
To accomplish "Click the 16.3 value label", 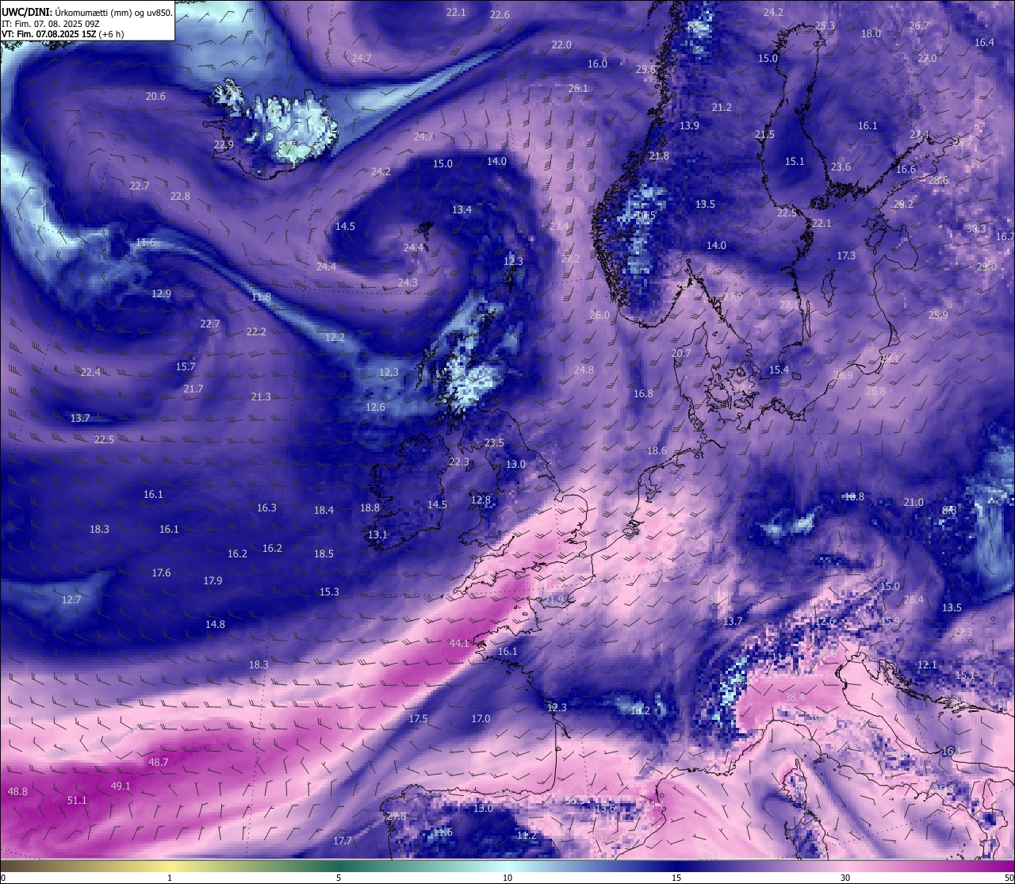I will (x=266, y=507).
